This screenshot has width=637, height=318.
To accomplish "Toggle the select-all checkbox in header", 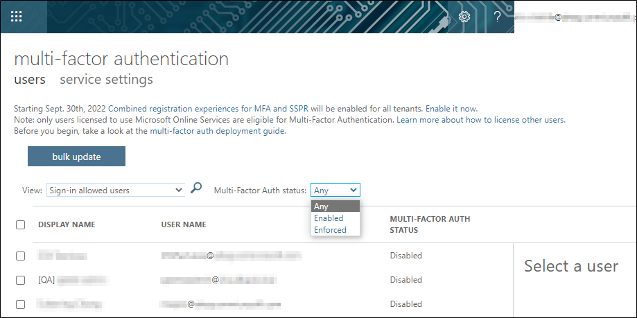I will [20, 224].
